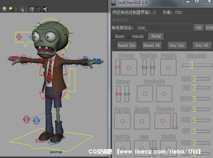Click the Key Sel. button

pyautogui.click(x=177, y=45)
